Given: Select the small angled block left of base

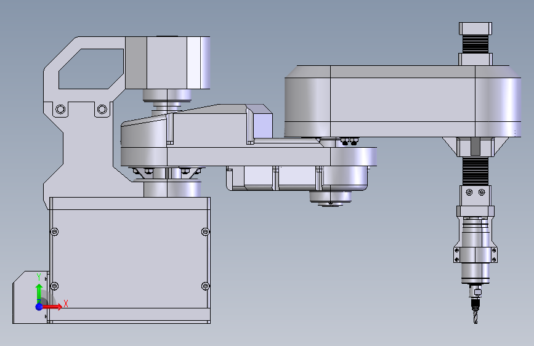Looking at the screenshot, I should (x=31, y=297).
